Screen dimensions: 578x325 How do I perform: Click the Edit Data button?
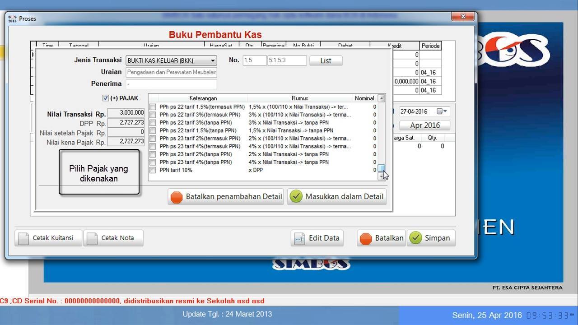[317, 238]
